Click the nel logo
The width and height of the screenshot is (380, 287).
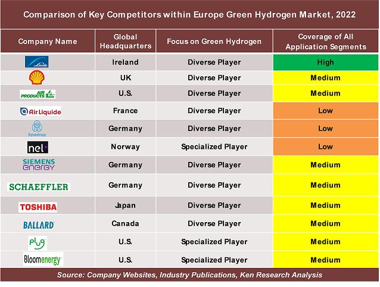pyautogui.click(x=38, y=148)
